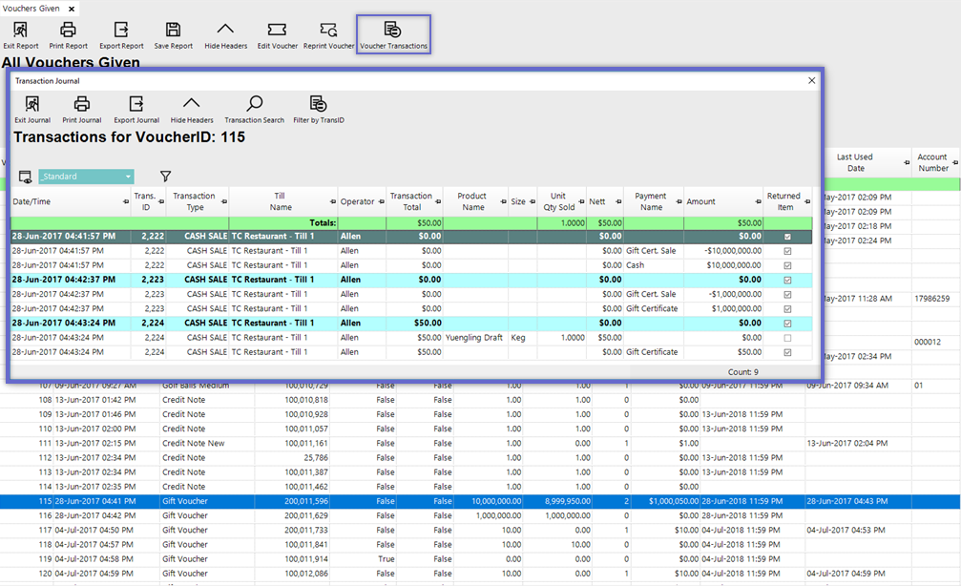This screenshot has width=961, height=586.
Task: Select the Vouchers Given tab
Action: tap(32, 8)
